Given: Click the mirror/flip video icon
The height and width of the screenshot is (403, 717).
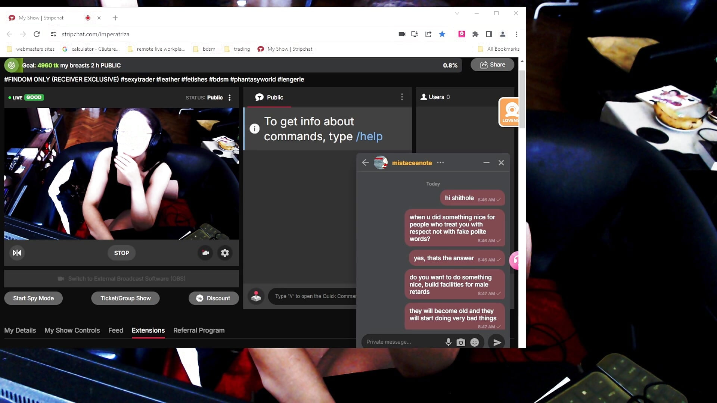Looking at the screenshot, I should coord(17,253).
